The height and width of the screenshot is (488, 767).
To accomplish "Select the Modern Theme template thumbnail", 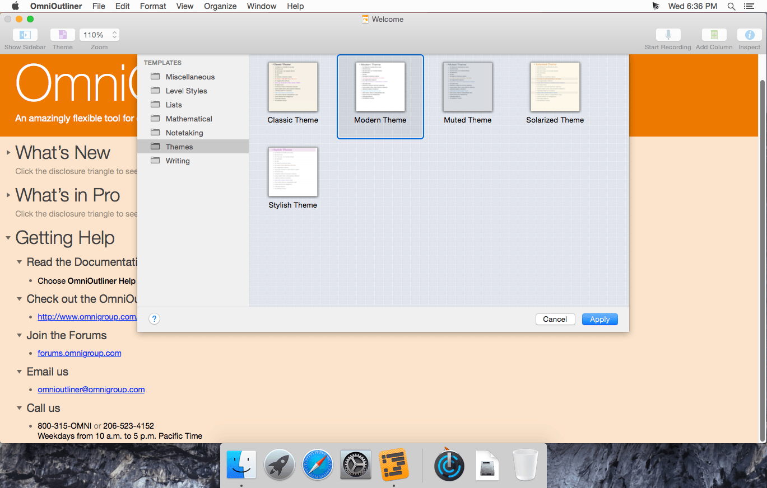I will click(380, 87).
